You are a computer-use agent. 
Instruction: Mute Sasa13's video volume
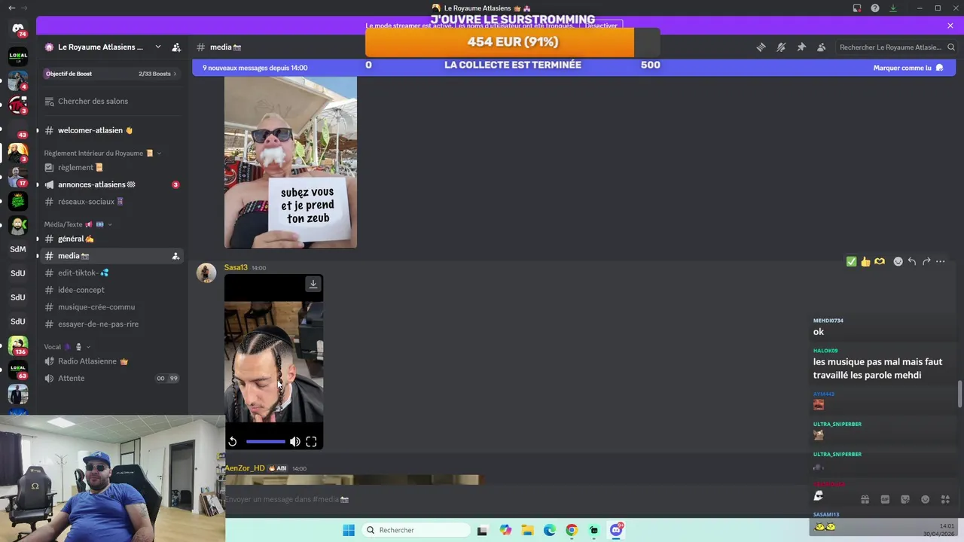pyautogui.click(x=295, y=442)
